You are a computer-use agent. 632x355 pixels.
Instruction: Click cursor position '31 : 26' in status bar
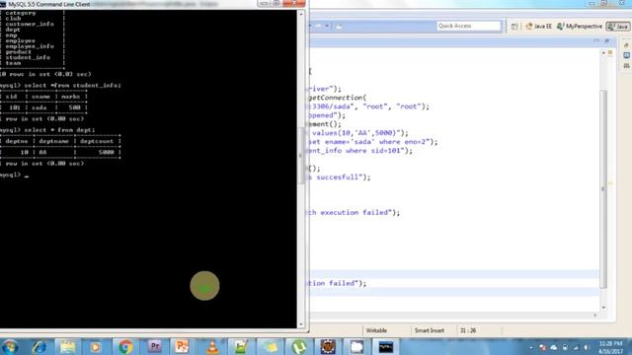468,330
